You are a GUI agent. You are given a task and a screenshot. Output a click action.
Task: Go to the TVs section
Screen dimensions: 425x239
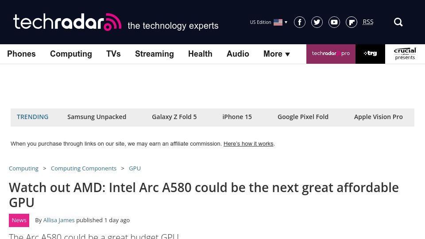[113, 54]
